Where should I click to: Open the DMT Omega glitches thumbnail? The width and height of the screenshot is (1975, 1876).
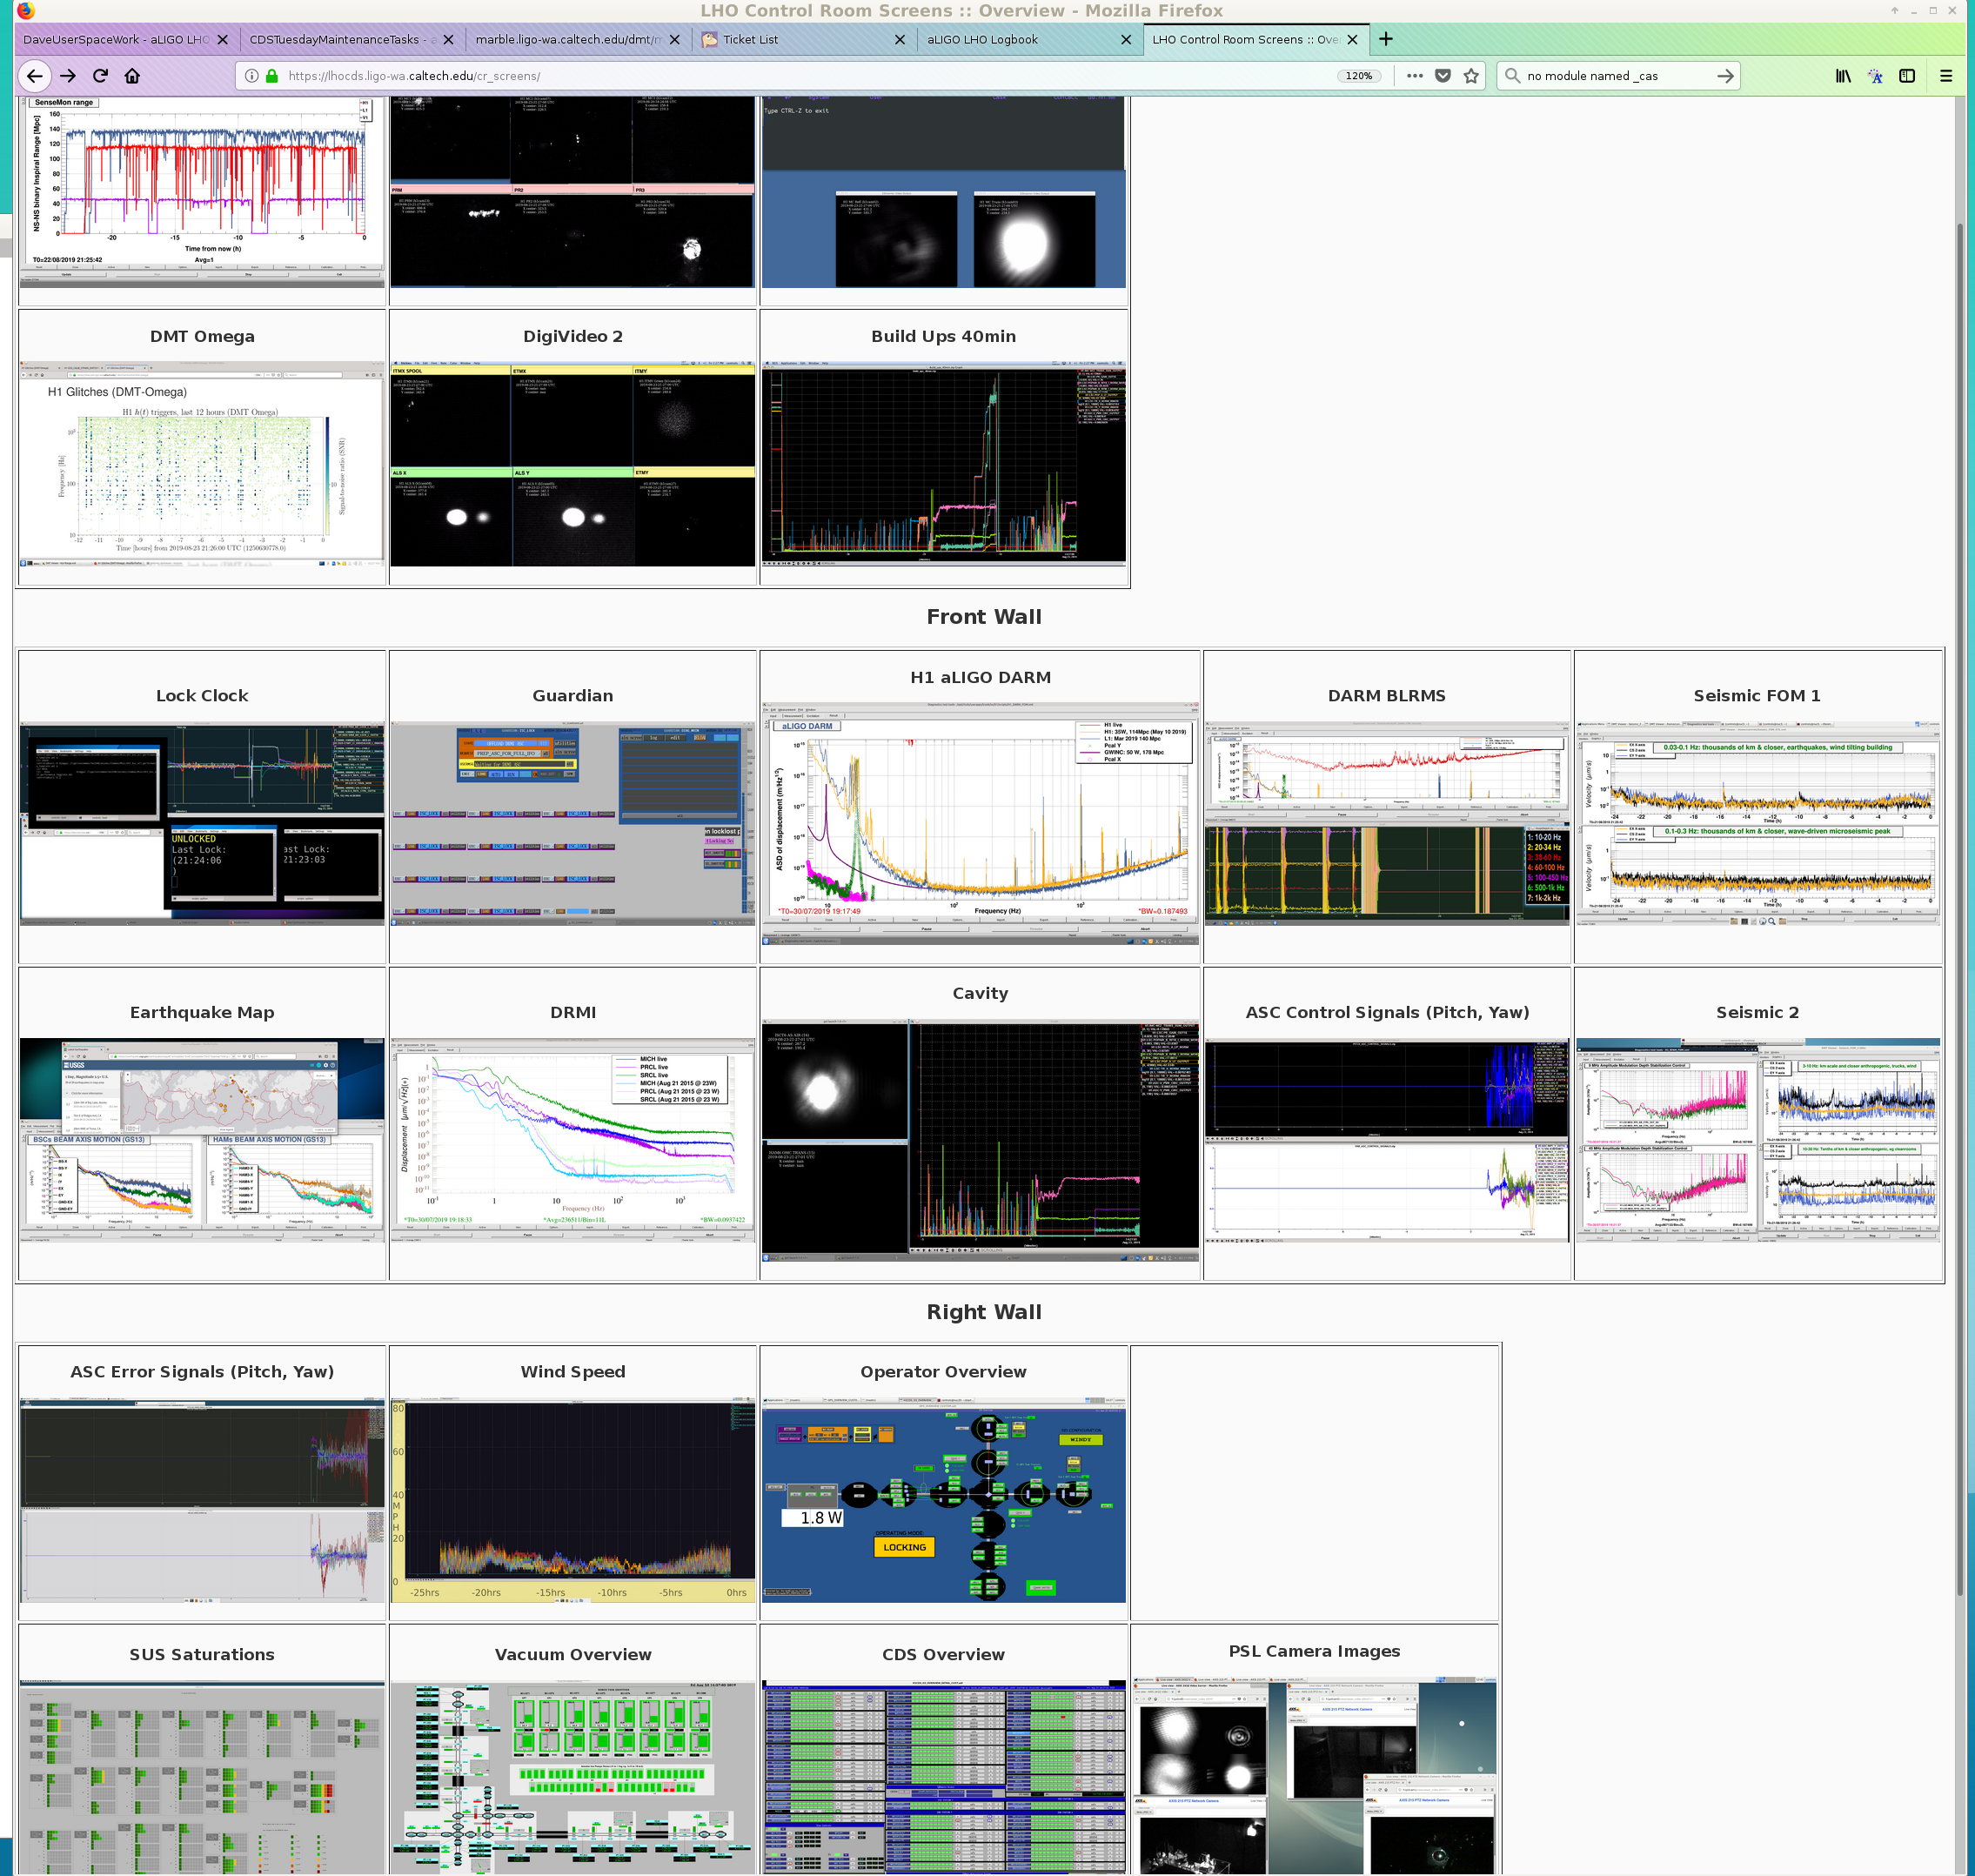[202, 464]
